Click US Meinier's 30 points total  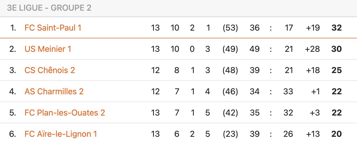337,49
